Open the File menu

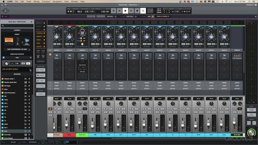(17, 2)
